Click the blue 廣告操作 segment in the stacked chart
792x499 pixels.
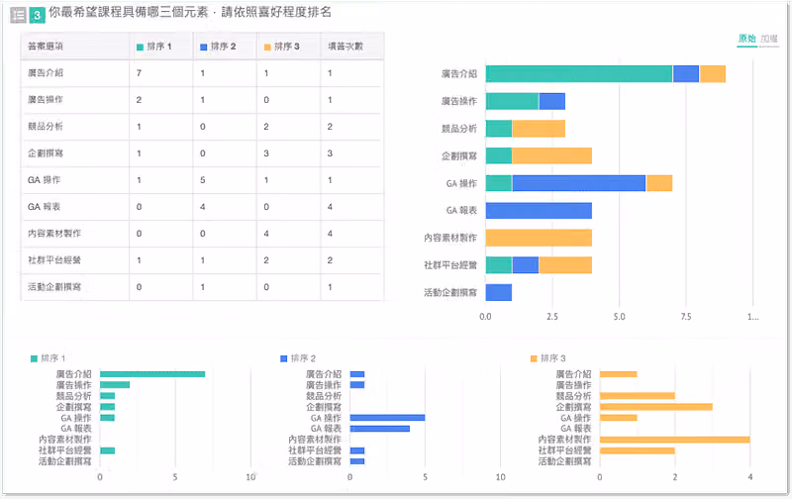[552, 101]
